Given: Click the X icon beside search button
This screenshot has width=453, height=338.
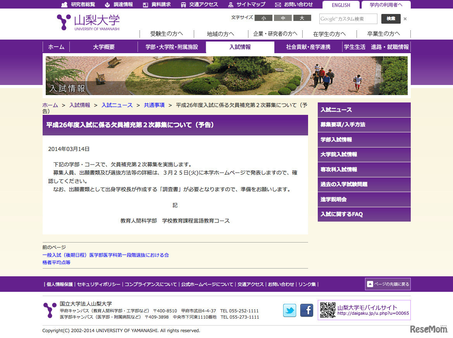Looking at the screenshot, I should (405, 19).
